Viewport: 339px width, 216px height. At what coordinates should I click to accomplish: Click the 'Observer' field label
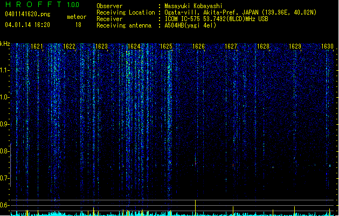pos(109,6)
